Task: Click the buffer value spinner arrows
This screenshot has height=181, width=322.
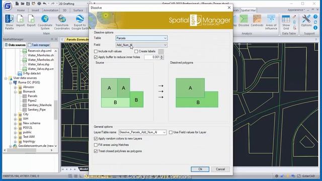Action: pyautogui.click(x=162, y=57)
